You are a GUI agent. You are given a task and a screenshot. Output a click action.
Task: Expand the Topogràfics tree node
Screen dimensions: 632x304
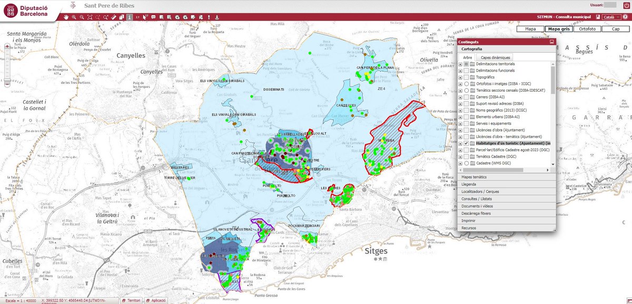[460, 77]
